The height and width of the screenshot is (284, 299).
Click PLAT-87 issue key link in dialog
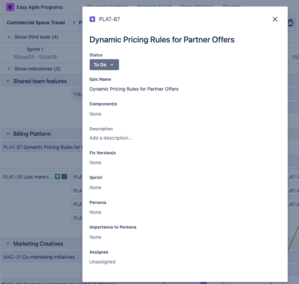pos(109,19)
